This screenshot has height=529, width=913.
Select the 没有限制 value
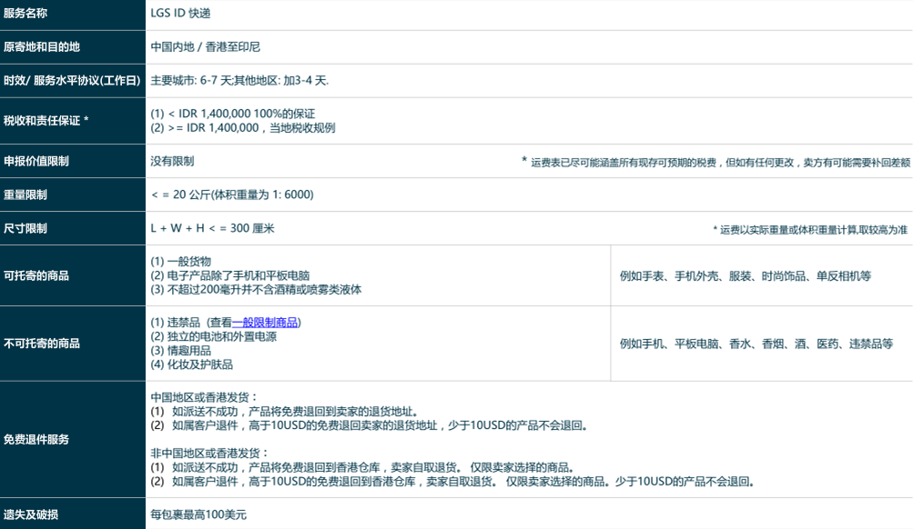(172, 161)
